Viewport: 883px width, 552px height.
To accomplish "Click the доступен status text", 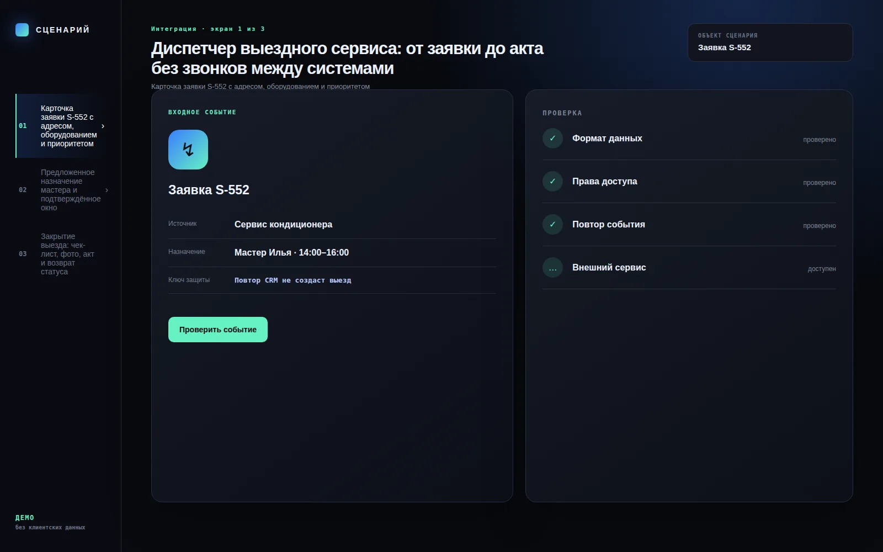I will pyautogui.click(x=822, y=269).
